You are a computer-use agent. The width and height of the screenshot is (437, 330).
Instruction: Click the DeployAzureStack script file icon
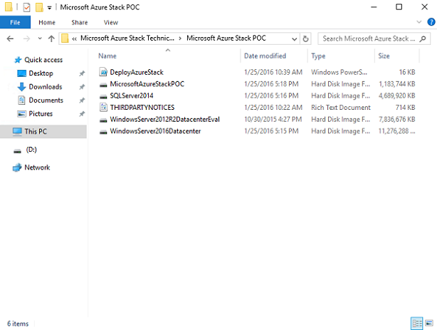pyautogui.click(x=103, y=72)
